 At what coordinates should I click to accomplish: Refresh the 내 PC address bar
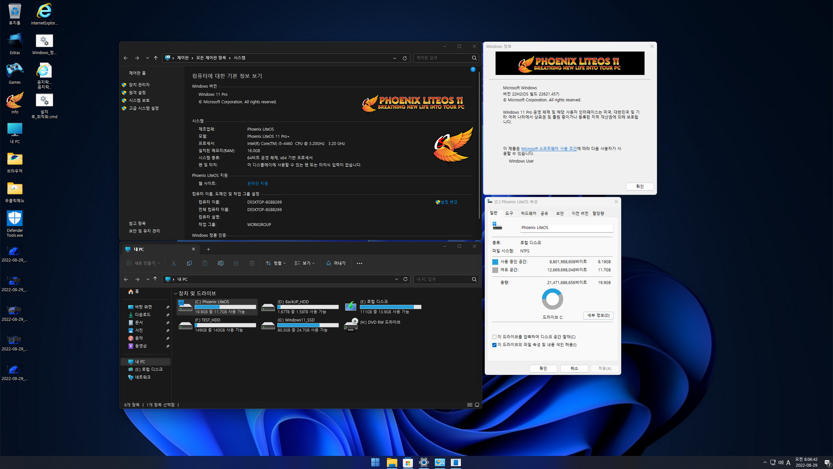click(x=405, y=279)
